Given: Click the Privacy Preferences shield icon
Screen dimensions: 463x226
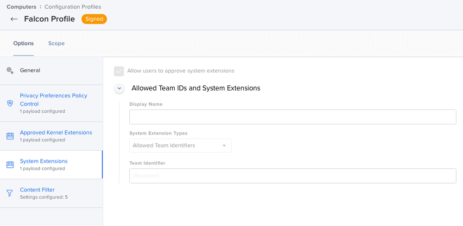Looking at the screenshot, I should (x=10, y=103).
